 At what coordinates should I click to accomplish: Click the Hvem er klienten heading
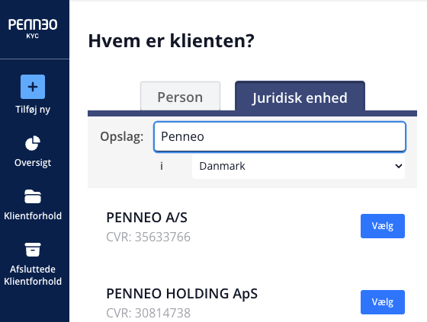172,41
